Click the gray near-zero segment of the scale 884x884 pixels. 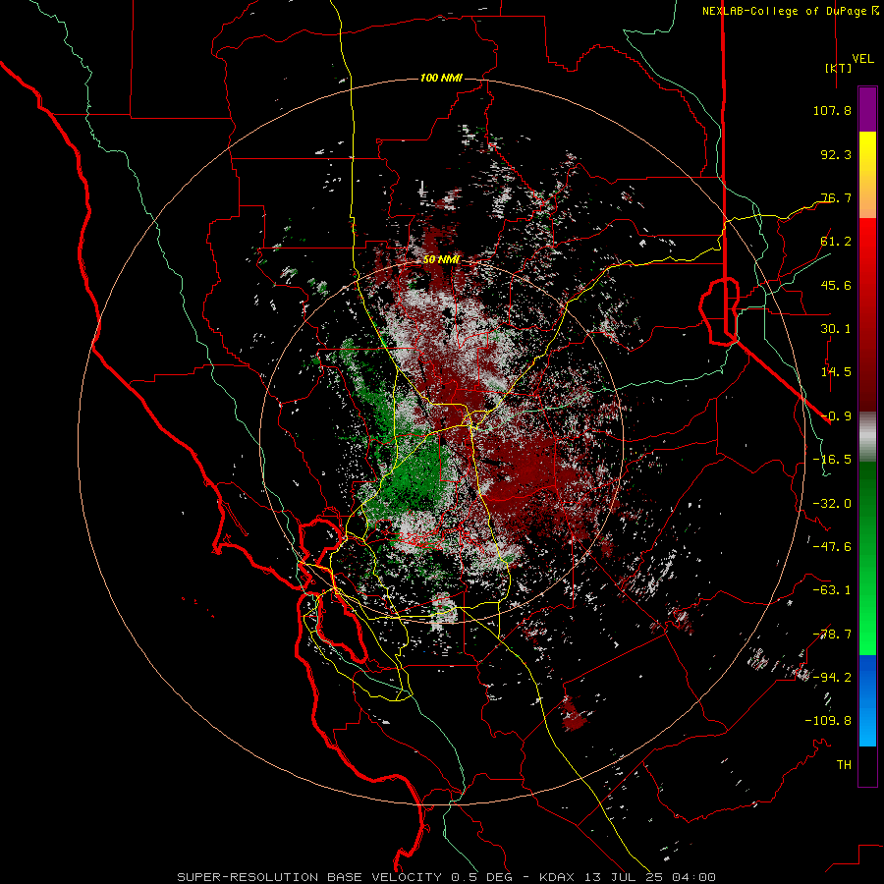pos(867,437)
